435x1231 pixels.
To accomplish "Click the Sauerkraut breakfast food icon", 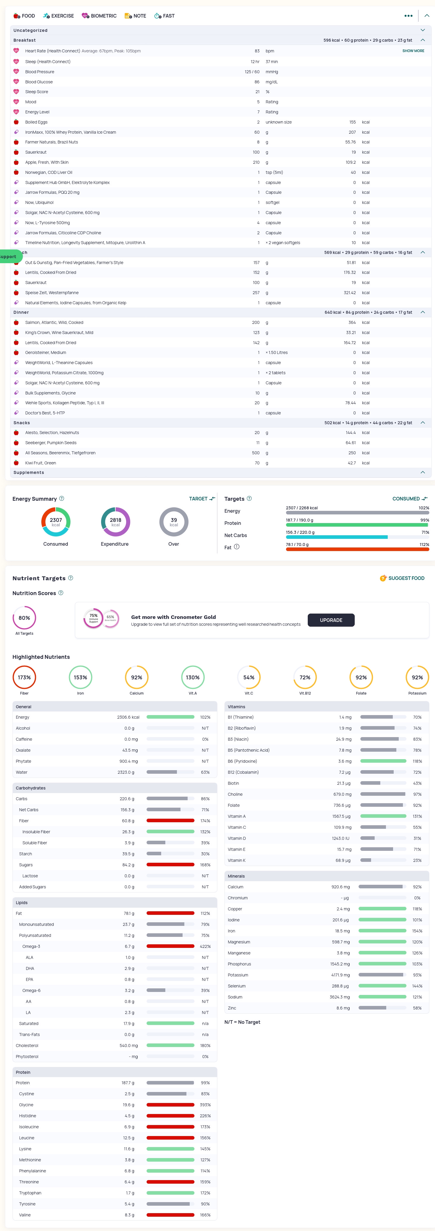I will (16, 152).
